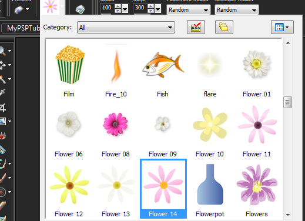The height and width of the screenshot is (221, 305).
Task: Click the File Locations folders button
Action: click(x=224, y=27)
